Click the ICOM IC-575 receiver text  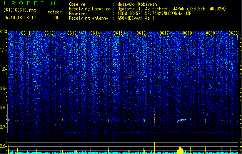click(154, 13)
